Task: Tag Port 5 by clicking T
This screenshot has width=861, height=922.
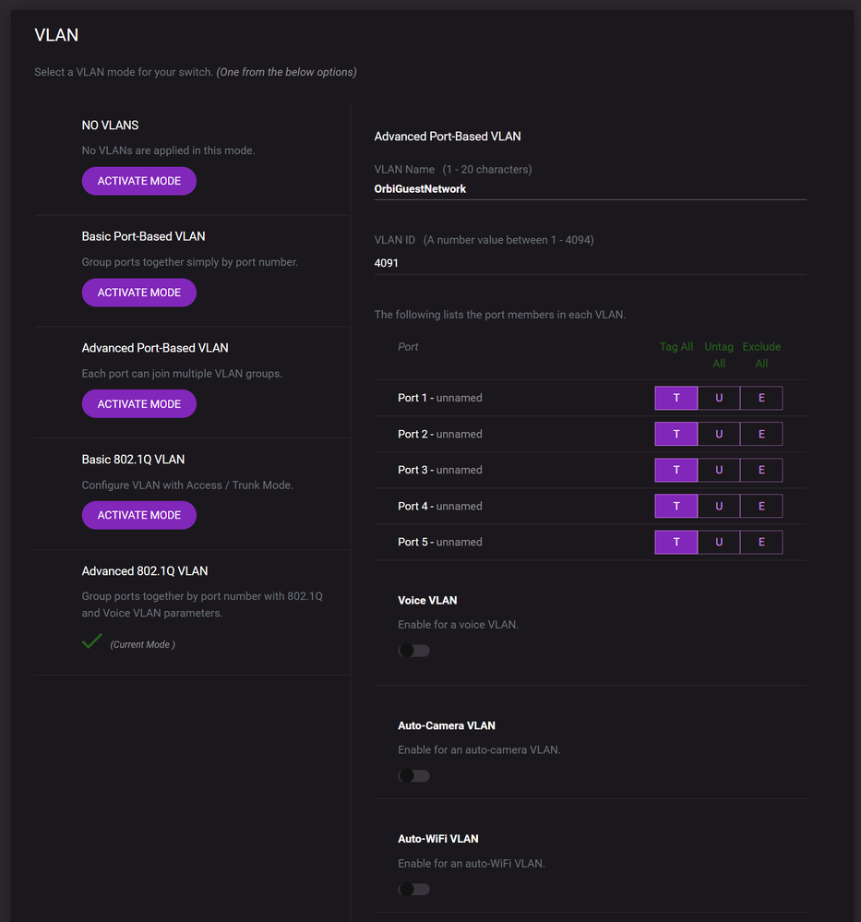Action: click(x=676, y=542)
